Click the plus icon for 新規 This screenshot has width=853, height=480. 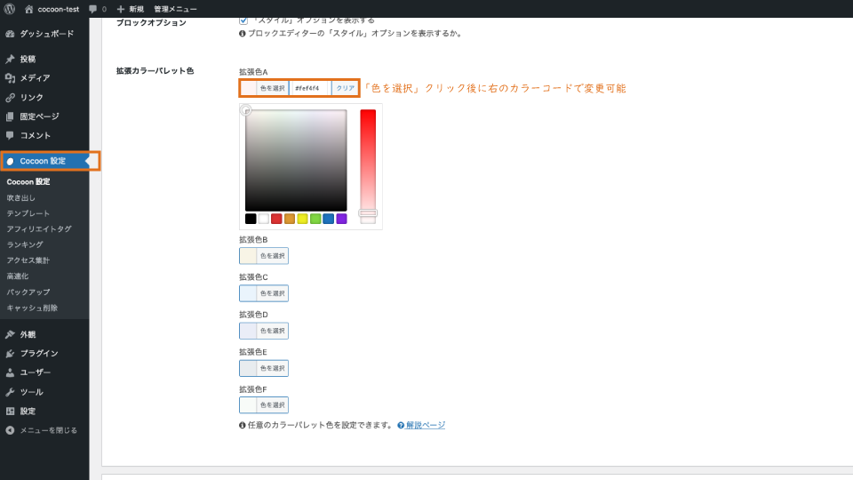(120, 9)
